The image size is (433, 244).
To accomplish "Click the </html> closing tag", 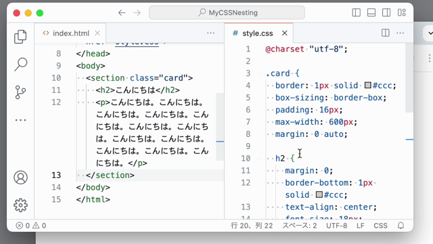I will (93, 199).
